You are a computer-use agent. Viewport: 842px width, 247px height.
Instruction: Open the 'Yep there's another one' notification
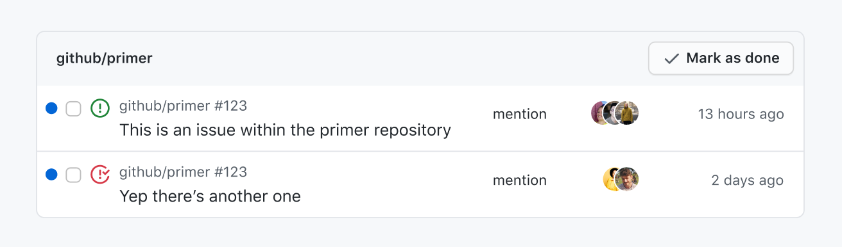(x=210, y=196)
